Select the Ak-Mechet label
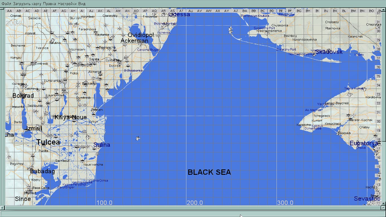The height and width of the screenshot is (217, 386). 313,110
